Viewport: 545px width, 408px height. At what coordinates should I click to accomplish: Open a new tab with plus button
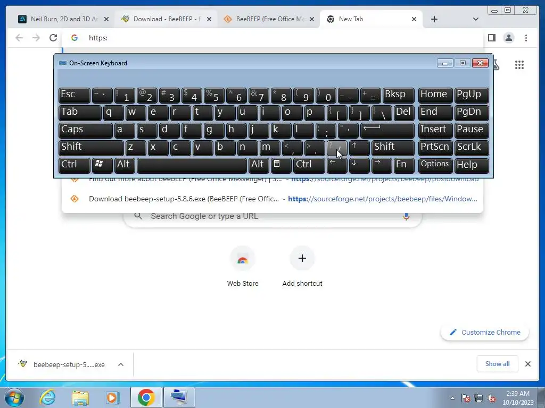point(434,19)
